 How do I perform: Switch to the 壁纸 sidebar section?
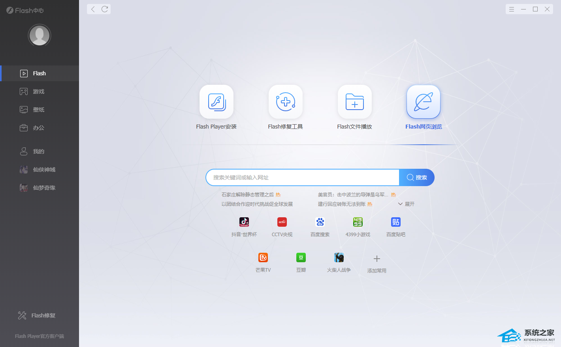tap(40, 110)
